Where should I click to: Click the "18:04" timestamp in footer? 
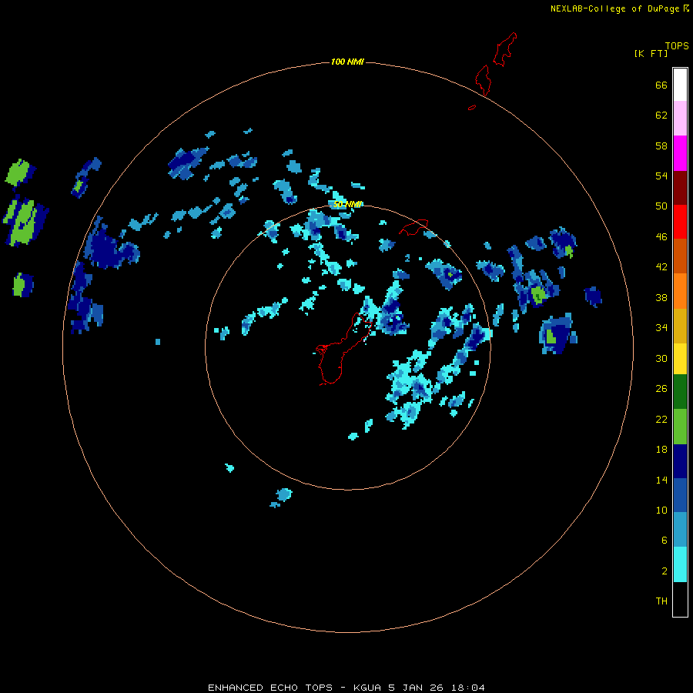467,688
